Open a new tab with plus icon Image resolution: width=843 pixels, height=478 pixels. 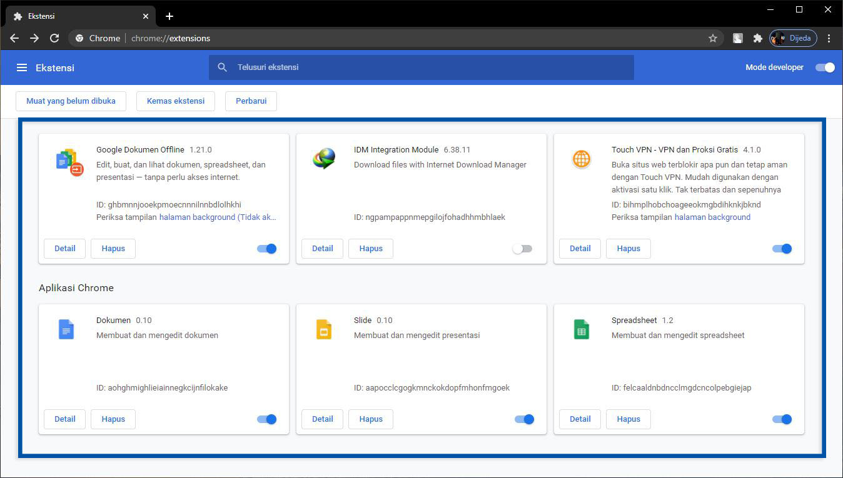point(169,16)
